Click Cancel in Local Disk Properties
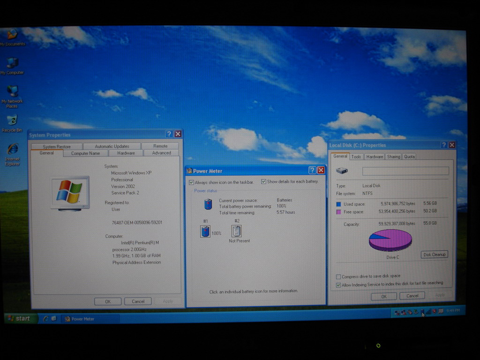Screen dimensions: 480x360 pos(412,296)
